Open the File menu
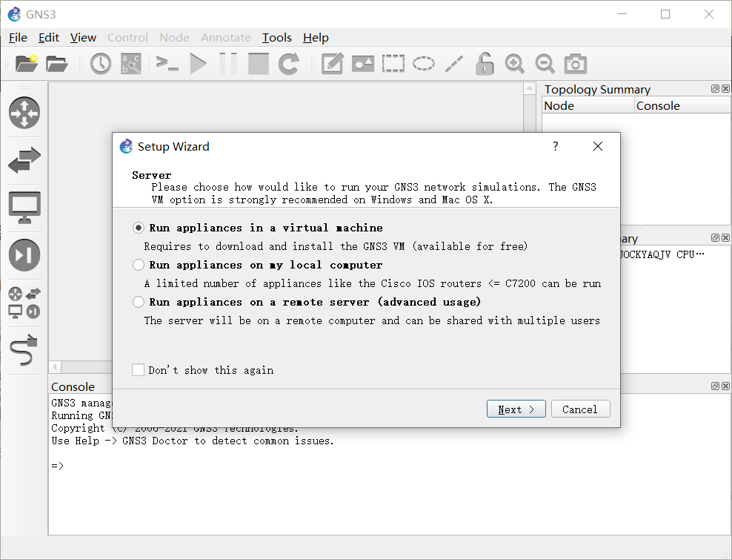The width and height of the screenshot is (732, 560). coord(19,37)
